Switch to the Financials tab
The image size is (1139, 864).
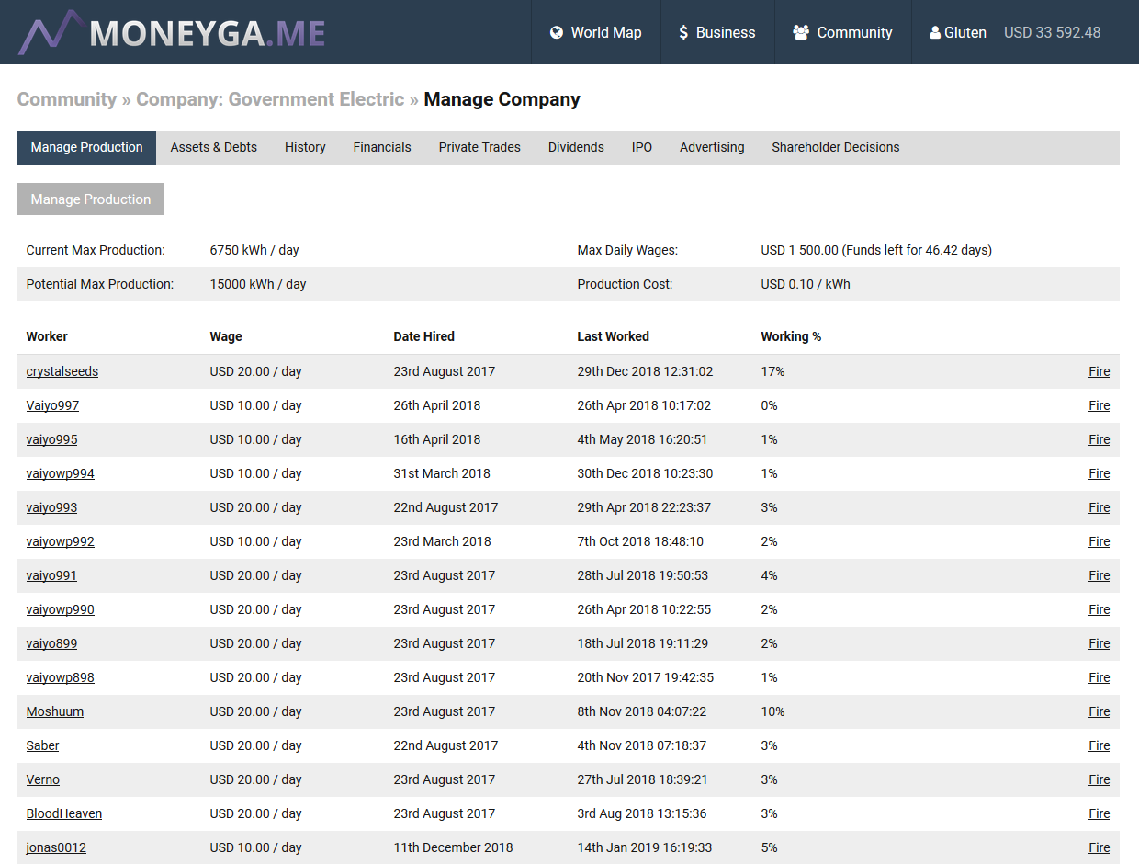pyautogui.click(x=381, y=147)
